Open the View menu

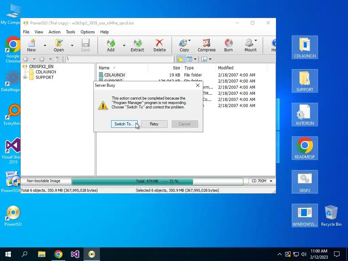tap(39, 32)
